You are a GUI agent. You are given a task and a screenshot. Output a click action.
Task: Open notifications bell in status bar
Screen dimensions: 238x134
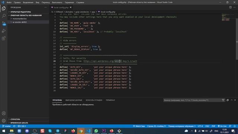pos(235,126)
